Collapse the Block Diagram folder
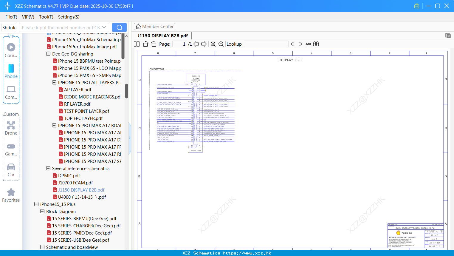This screenshot has width=454, height=256. click(42, 212)
